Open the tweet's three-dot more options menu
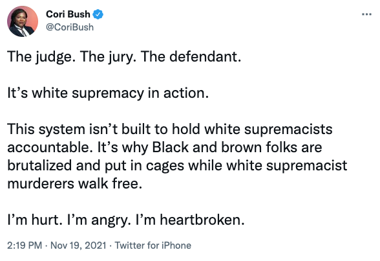The image size is (380, 261). (x=366, y=14)
